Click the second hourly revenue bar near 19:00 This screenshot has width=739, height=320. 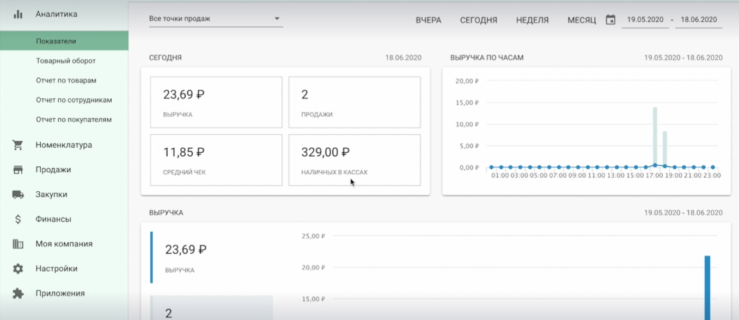[x=665, y=149]
